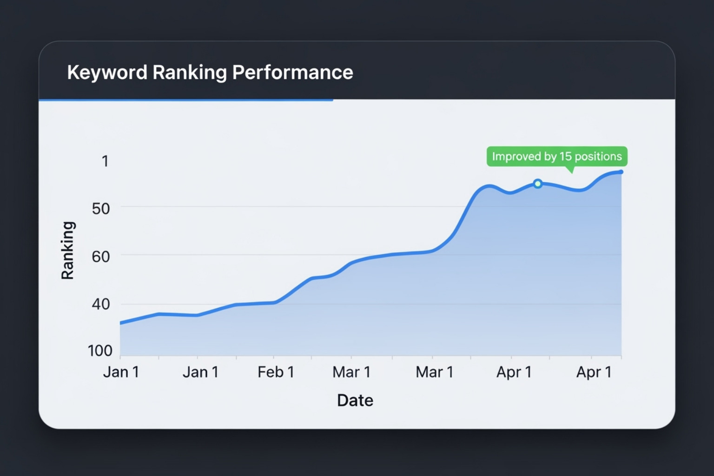Image resolution: width=714 pixels, height=476 pixels.
Task: Click the 'Feb 1' date label
Action: click(276, 372)
